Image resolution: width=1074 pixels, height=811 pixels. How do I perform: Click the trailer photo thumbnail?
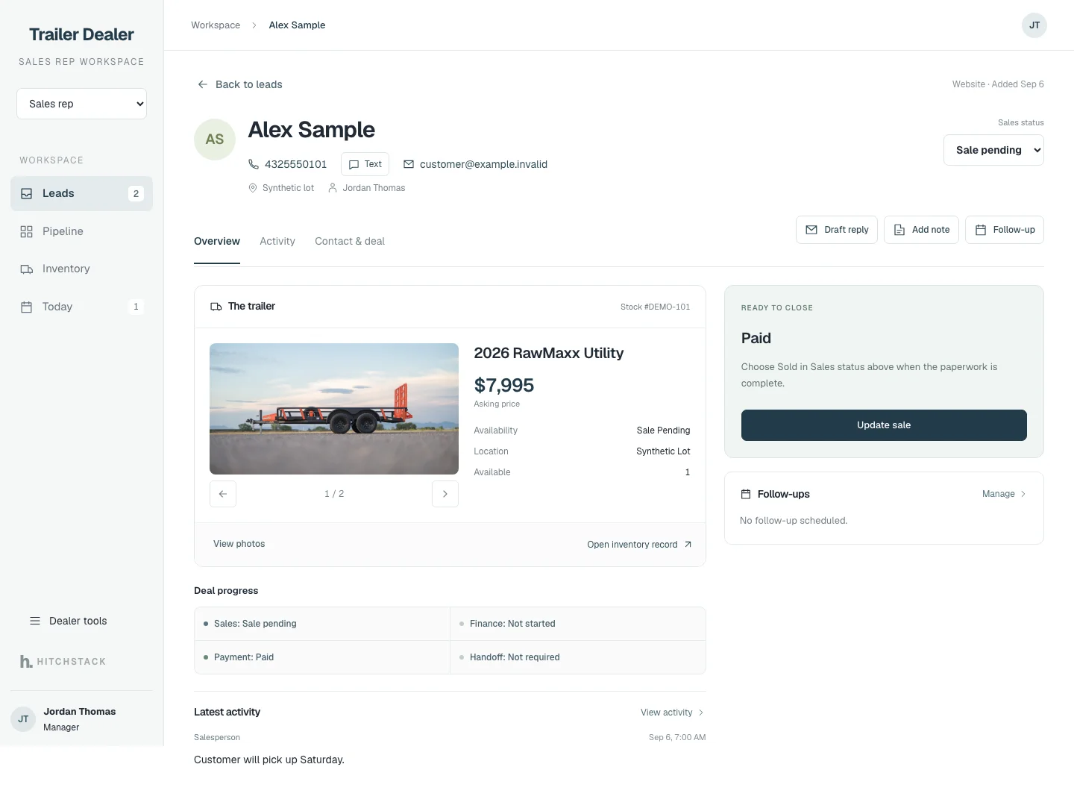point(334,409)
